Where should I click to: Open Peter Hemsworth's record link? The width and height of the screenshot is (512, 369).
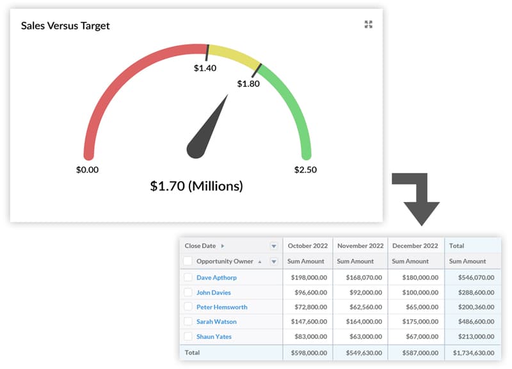(224, 307)
